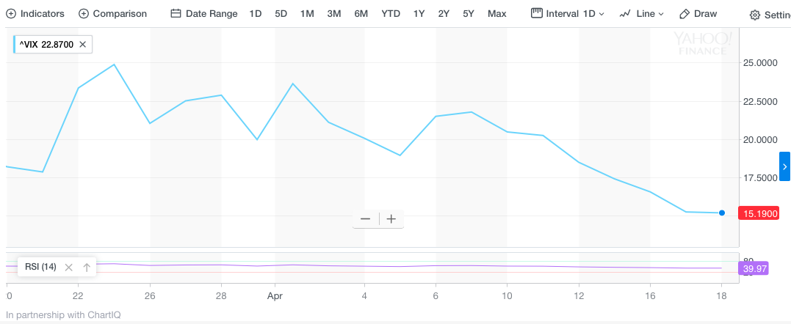This screenshot has height=324, width=791.
Task: Open the Line chart type dropdown
Action: (641, 14)
